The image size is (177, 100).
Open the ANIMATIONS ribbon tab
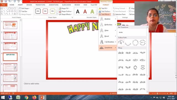(54, 5)
